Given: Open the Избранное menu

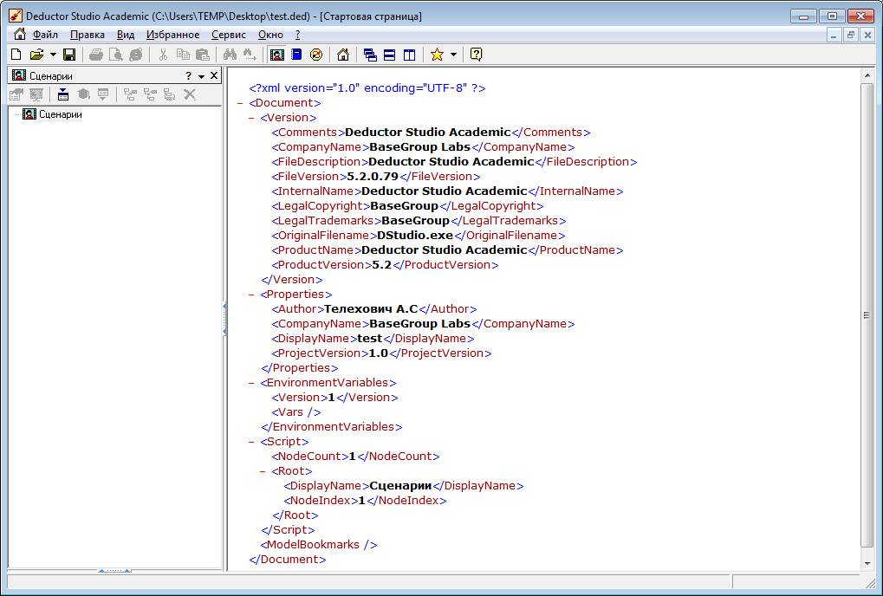Looking at the screenshot, I should point(173,35).
